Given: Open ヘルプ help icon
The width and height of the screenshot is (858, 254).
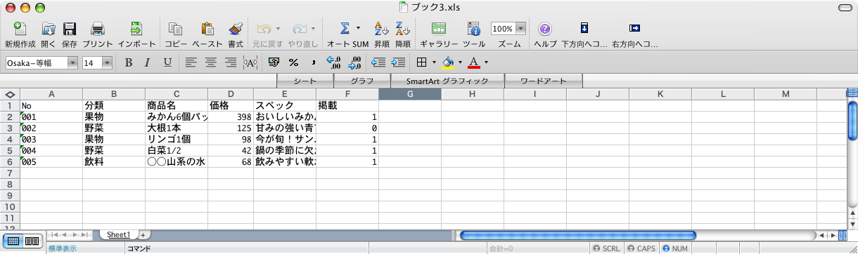Looking at the screenshot, I should 545,29.
